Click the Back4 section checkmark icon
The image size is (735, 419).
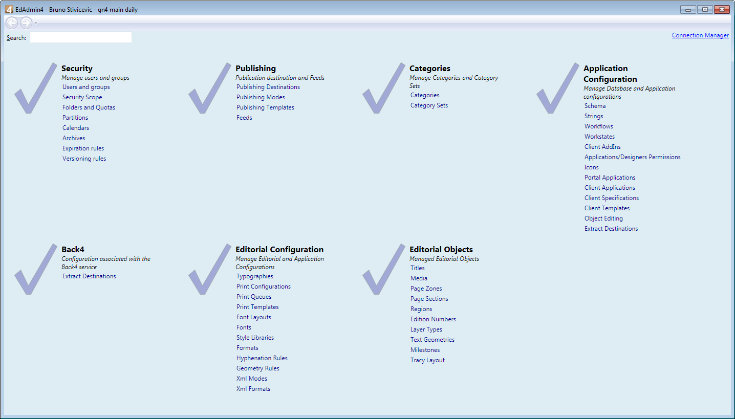[35, 269]
